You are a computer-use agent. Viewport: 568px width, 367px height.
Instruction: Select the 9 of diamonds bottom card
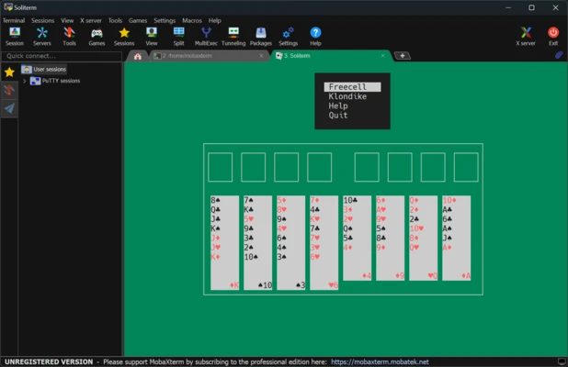[390, 262]
